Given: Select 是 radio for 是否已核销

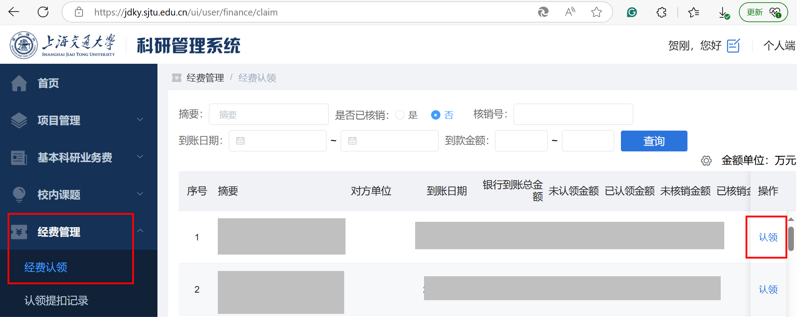Looking at the screenshot, I should click(400, 115).
